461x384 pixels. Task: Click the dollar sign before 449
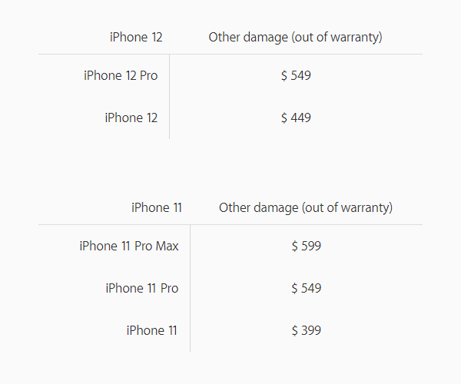(284, 118)
